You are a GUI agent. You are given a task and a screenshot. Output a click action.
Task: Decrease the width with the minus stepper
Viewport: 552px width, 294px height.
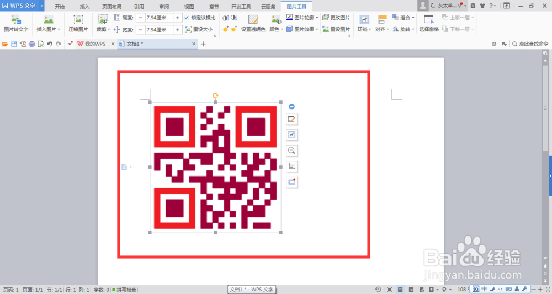(140, 30)
